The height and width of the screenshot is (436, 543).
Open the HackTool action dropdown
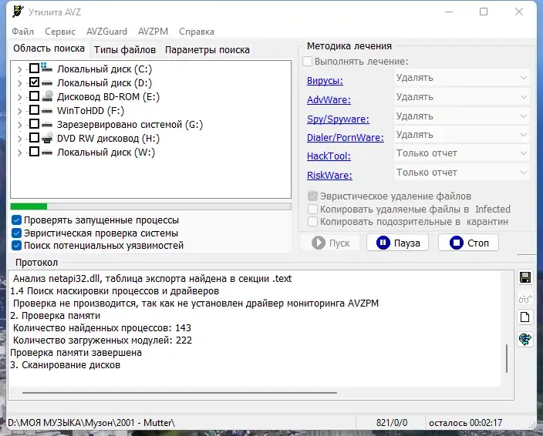461,153
